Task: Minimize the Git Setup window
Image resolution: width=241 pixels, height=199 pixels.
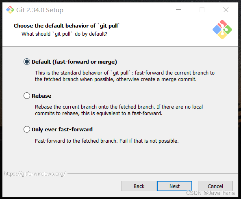Action: pyautogui.click(x=178, y=10)
